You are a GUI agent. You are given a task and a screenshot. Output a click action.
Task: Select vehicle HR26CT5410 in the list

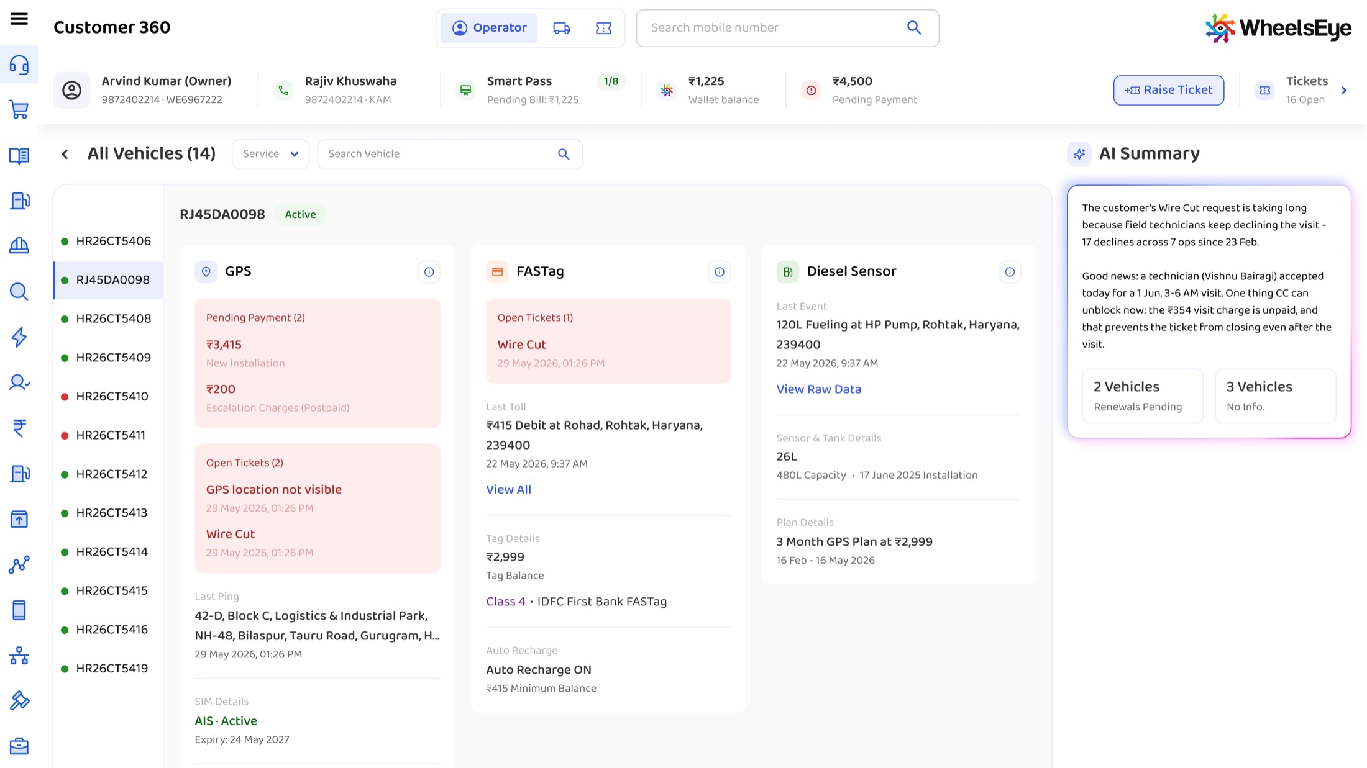(x=108, y=396)
